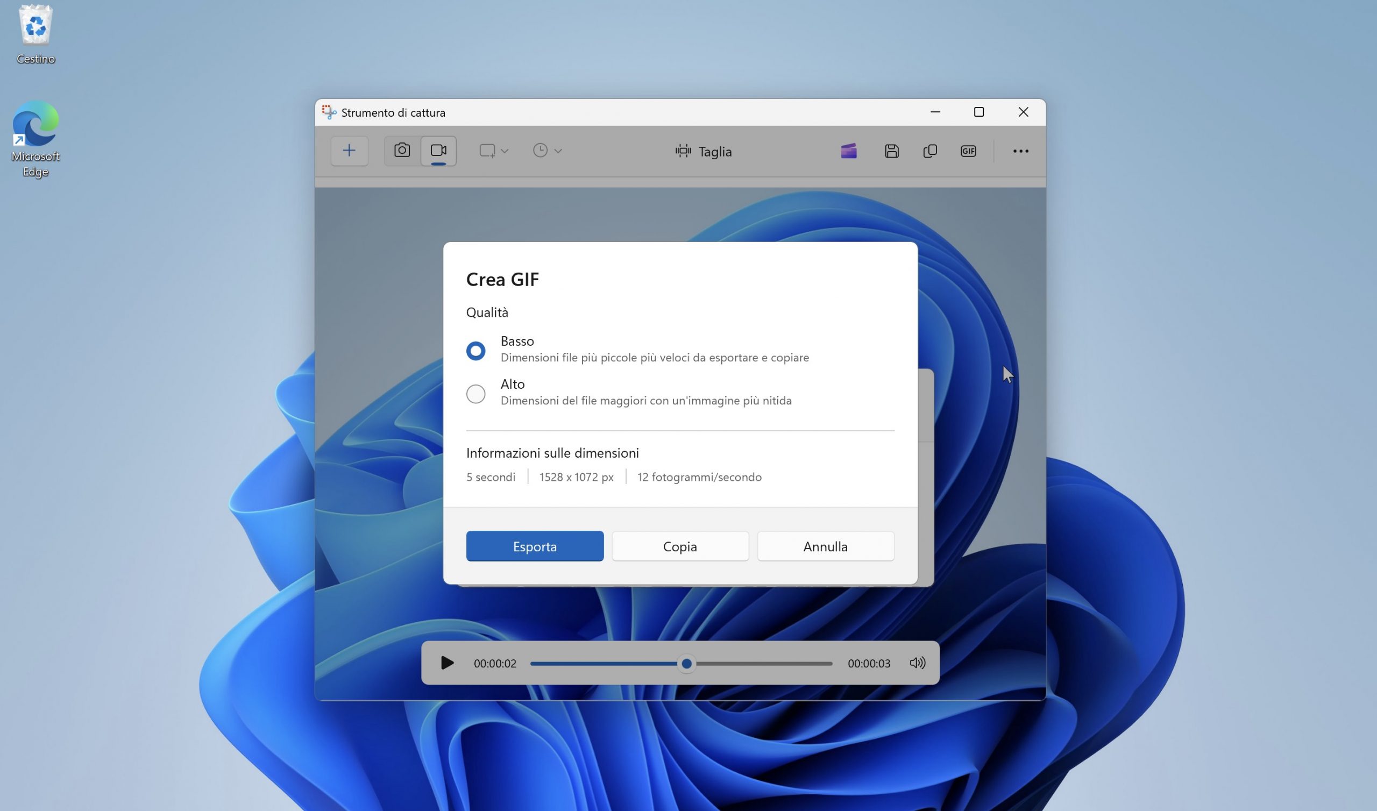Click the GIF export toolbar icon

(968, 151)
